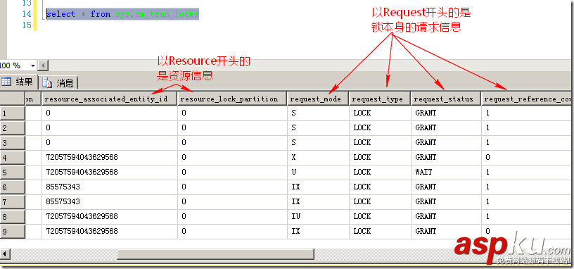Viewport: 574px width, 269px height.
Task: Click line number 15 in the editor
Action: tap(27, 25)
